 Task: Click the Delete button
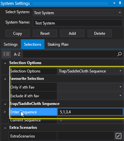(100, 33)
